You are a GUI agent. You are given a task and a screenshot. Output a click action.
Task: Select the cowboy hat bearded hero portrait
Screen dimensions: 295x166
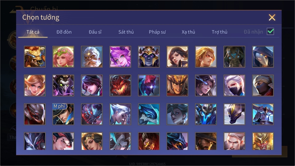(x=206, y=141)
